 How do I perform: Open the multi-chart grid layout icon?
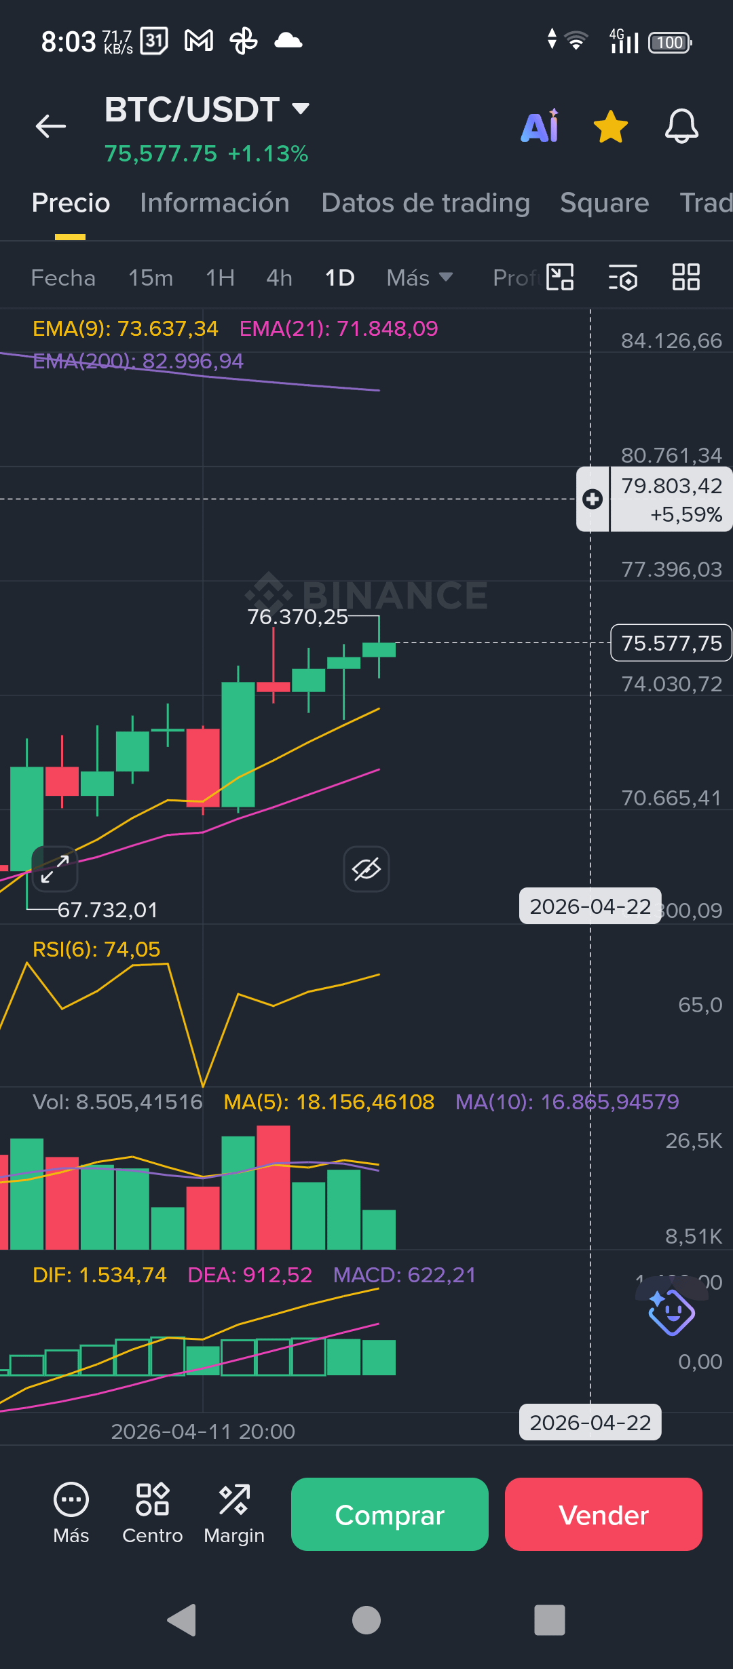[685, 277]
